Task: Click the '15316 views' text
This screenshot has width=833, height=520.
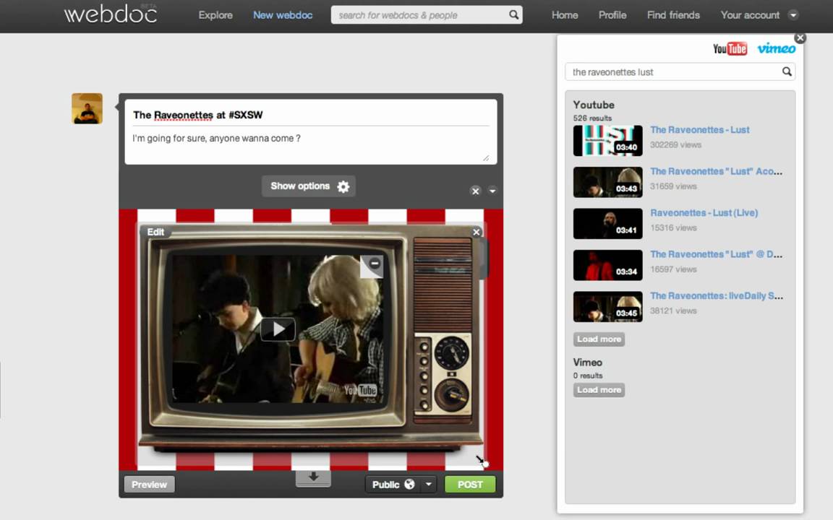Action: [x=673, y=227]
